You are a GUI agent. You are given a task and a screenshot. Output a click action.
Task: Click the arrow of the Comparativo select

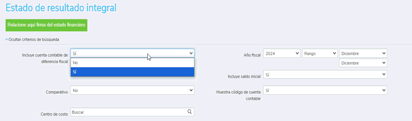(x=191, y=91)
